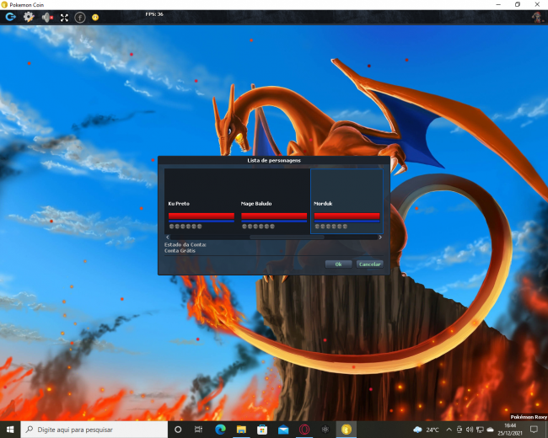Select the Morduk character

coord(347,200)
